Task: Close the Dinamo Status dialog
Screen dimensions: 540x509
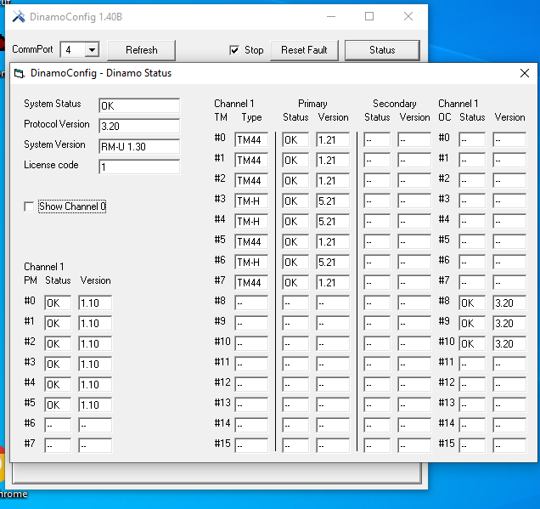Action: pyautogui.click(x=524, y=73)
